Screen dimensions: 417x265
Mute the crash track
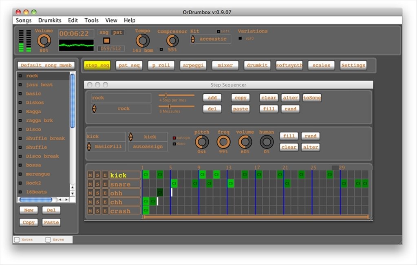90,211
